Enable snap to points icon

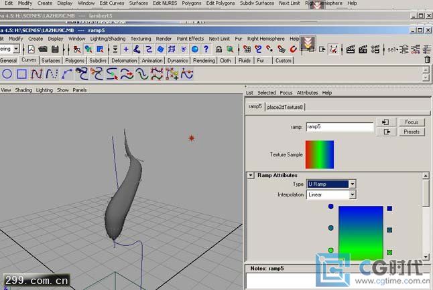tap(269, 49)
